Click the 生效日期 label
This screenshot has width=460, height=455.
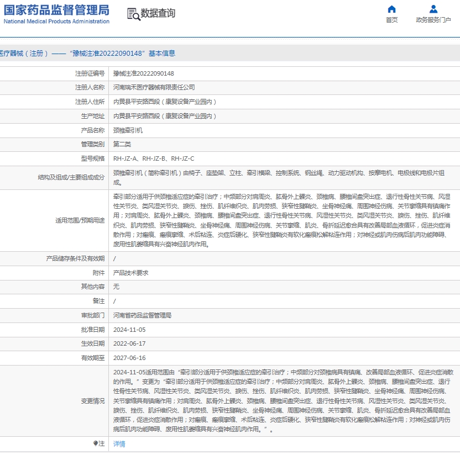(x=93, y=343)
